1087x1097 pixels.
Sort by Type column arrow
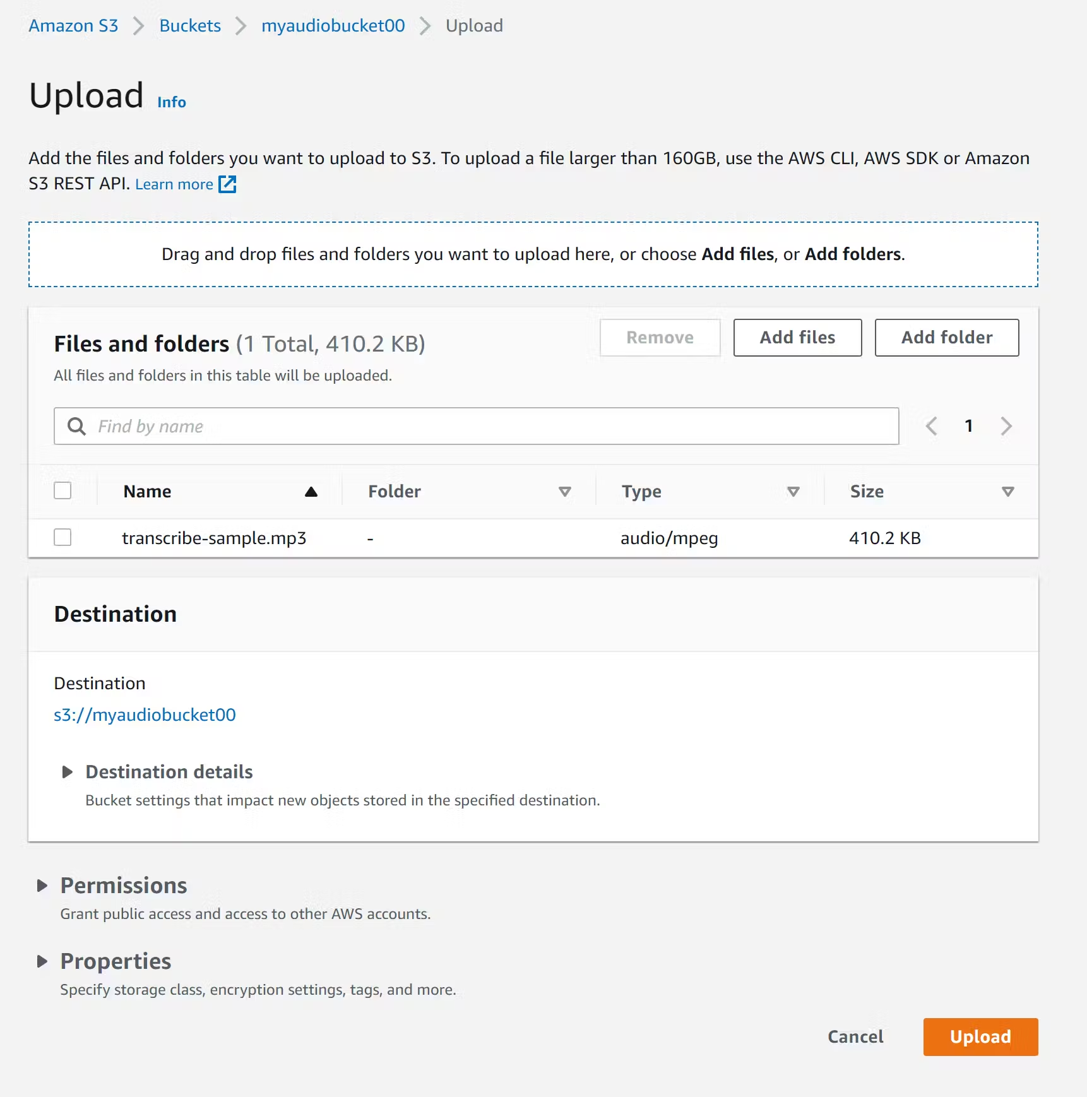[x=793, y=492]
